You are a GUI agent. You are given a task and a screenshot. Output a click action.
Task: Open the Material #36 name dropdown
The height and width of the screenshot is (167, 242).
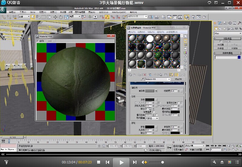pos(157,79)
